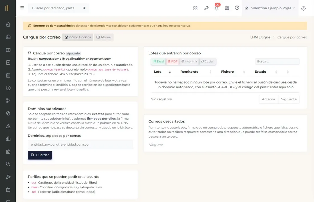Open the bar chart icon in sidebar
This screenshot has width=314, height=202.
pyautogui.click(x=8, y=139)
